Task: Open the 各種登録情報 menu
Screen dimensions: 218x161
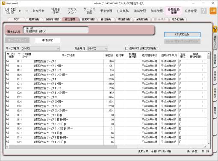Action: tap(174, 11)
